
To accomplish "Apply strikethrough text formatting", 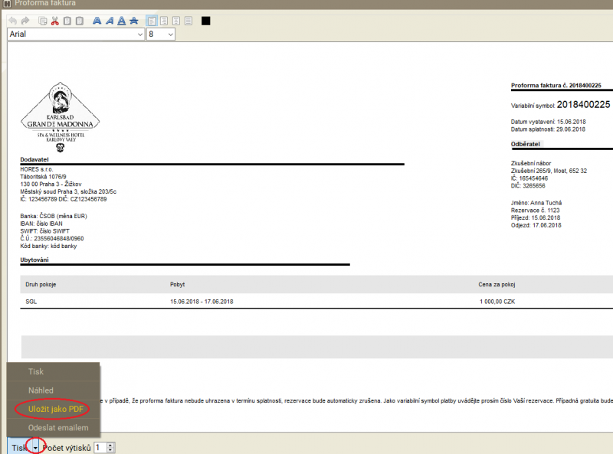I will tap(134, 21).
